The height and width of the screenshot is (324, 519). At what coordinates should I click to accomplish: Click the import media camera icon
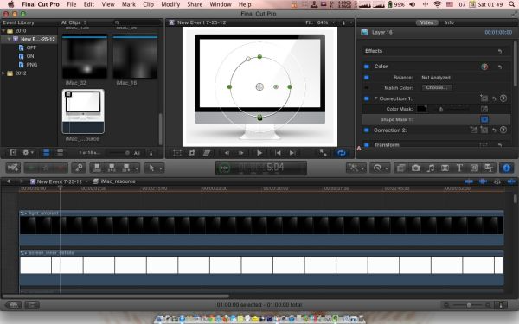click(13, 168)
